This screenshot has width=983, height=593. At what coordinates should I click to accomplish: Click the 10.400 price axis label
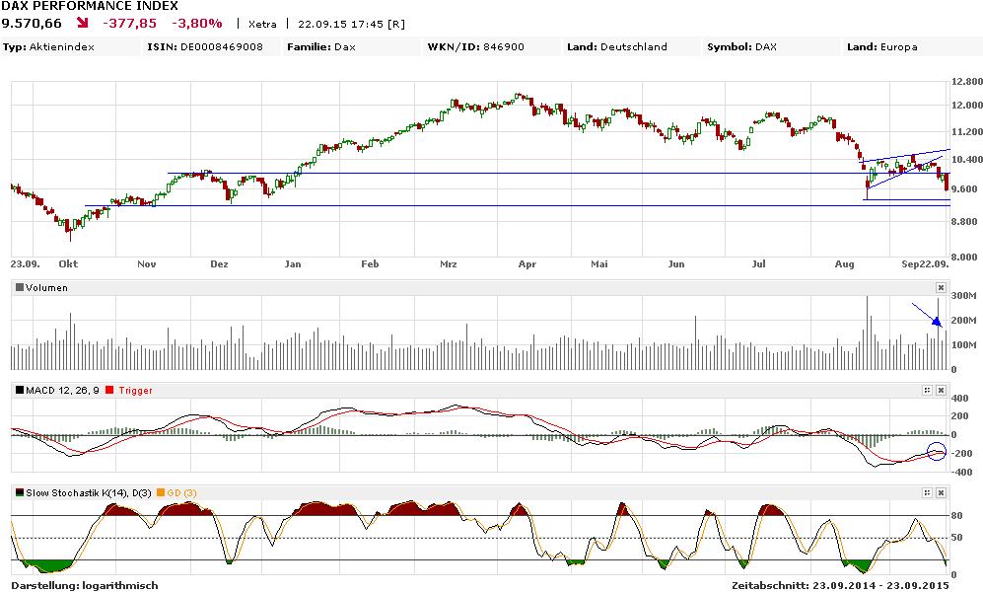[966, 160]
